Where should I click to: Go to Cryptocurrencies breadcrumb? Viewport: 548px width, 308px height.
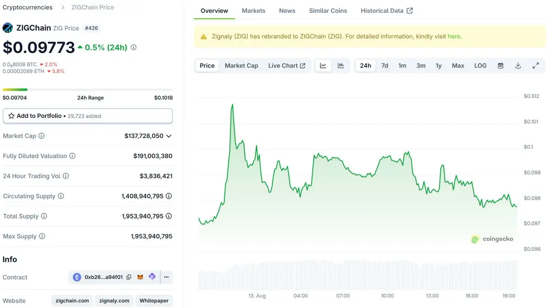click(x=27, y=7)
